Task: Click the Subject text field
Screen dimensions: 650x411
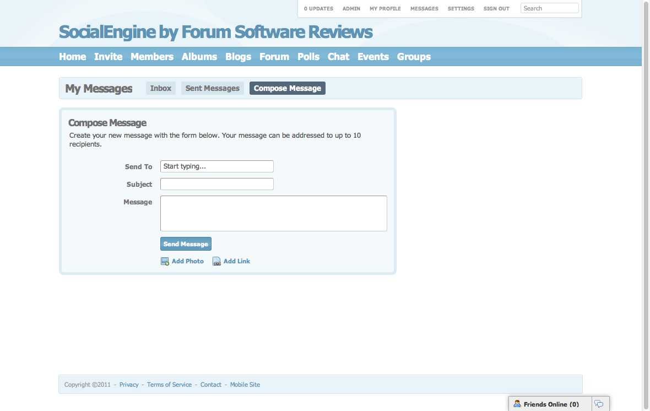Action: (x=217, y=184)
